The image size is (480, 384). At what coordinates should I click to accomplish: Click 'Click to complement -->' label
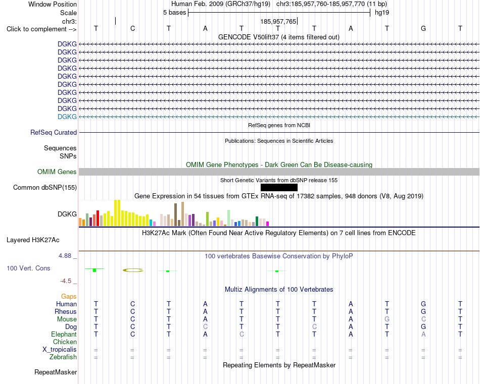41,29
